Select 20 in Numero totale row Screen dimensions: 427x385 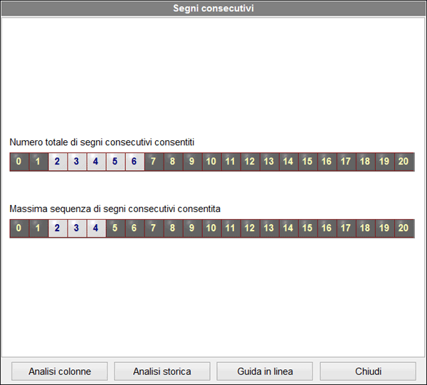tap(404, 162)
